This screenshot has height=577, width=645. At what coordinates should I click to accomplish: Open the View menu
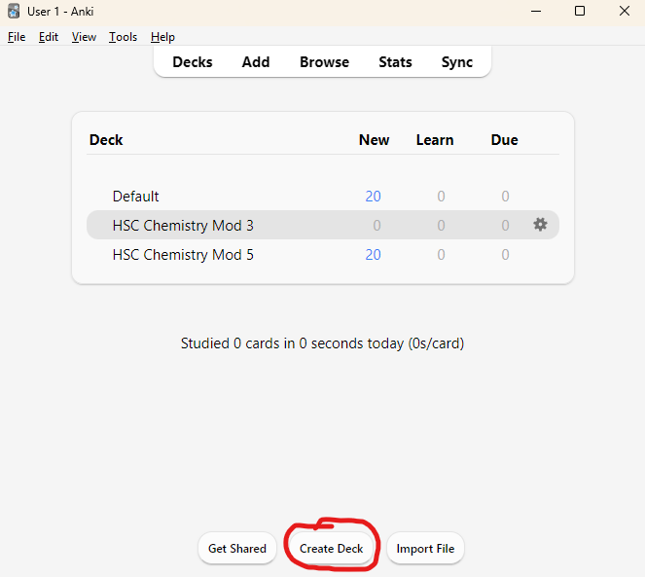[x=84, y=37]
